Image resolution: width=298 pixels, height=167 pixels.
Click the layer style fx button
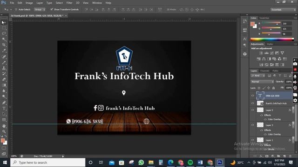click(261, 156)
